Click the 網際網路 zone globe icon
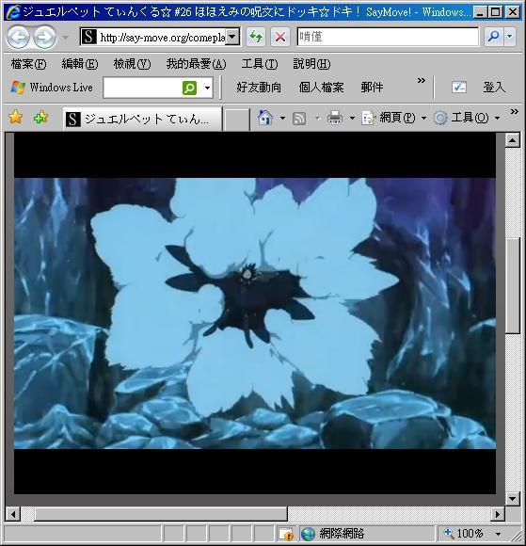 (308, 534)
